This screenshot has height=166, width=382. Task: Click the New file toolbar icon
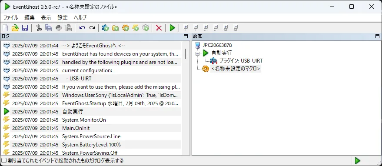click(5, 28)
